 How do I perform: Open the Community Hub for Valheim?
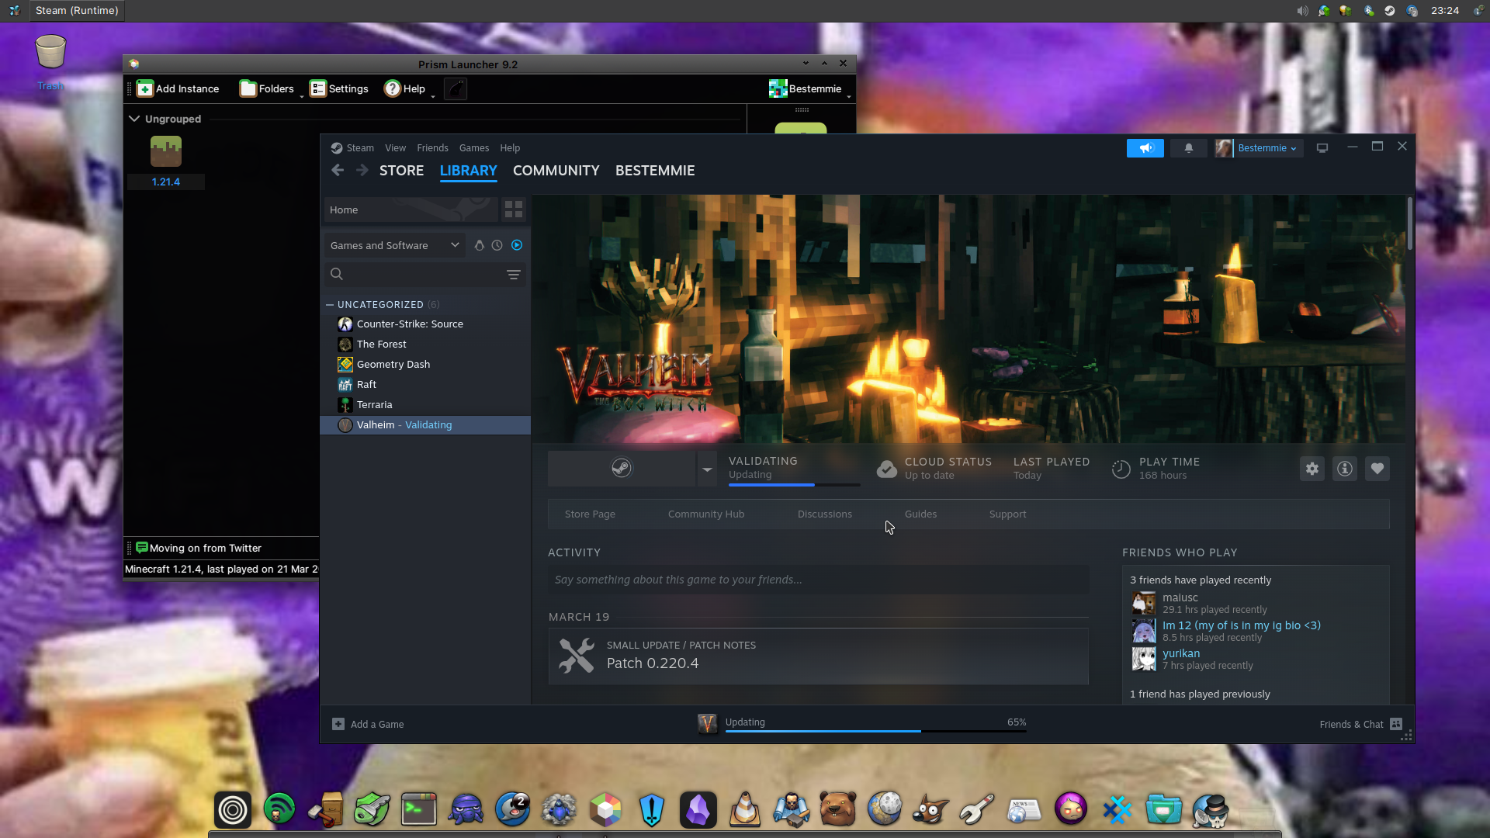tap(705, 514)
